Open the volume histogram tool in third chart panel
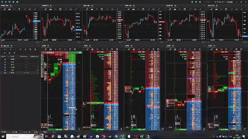Screen dimensions: 248x139 click(92, 9)
